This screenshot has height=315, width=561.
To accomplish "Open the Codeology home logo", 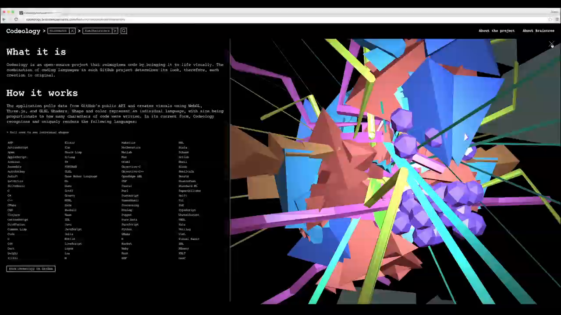I will click(23, 31).
